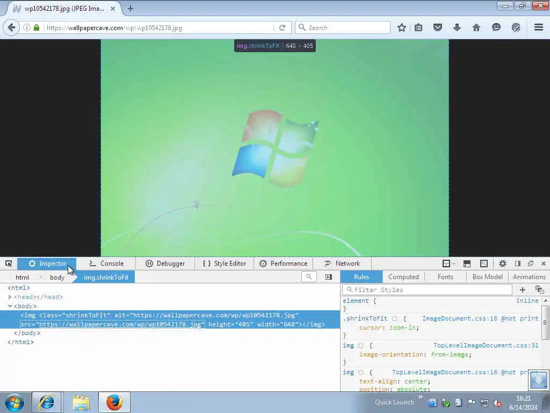Toggle pseudo-class panel icon in Rules
Image resolution: width=550 pixels, height=413 pixels.
point(539,290)
